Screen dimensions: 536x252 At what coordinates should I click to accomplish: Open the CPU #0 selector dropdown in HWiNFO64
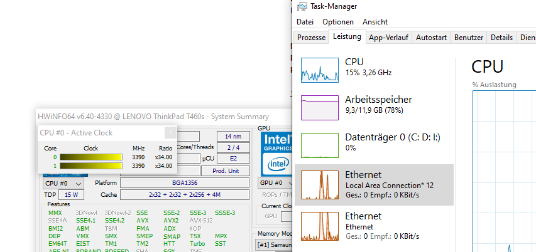click(x=63, y=183)
